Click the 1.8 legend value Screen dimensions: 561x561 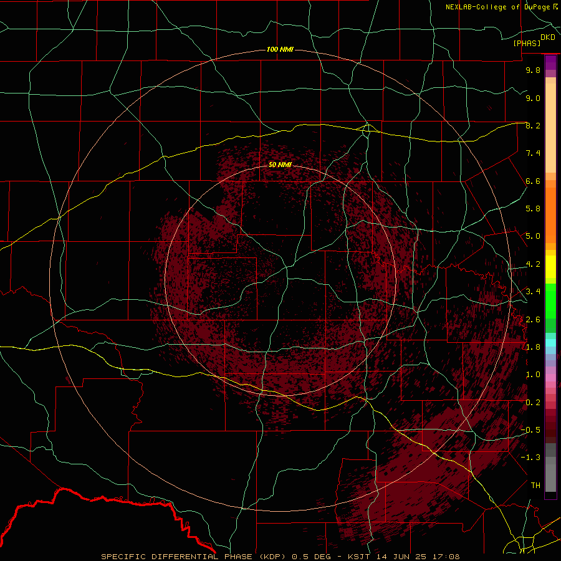click(x=533, y=347)
